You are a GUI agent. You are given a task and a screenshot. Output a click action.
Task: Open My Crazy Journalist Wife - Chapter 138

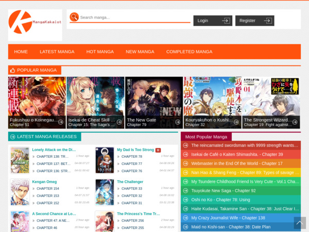click(x=228, y=218)
